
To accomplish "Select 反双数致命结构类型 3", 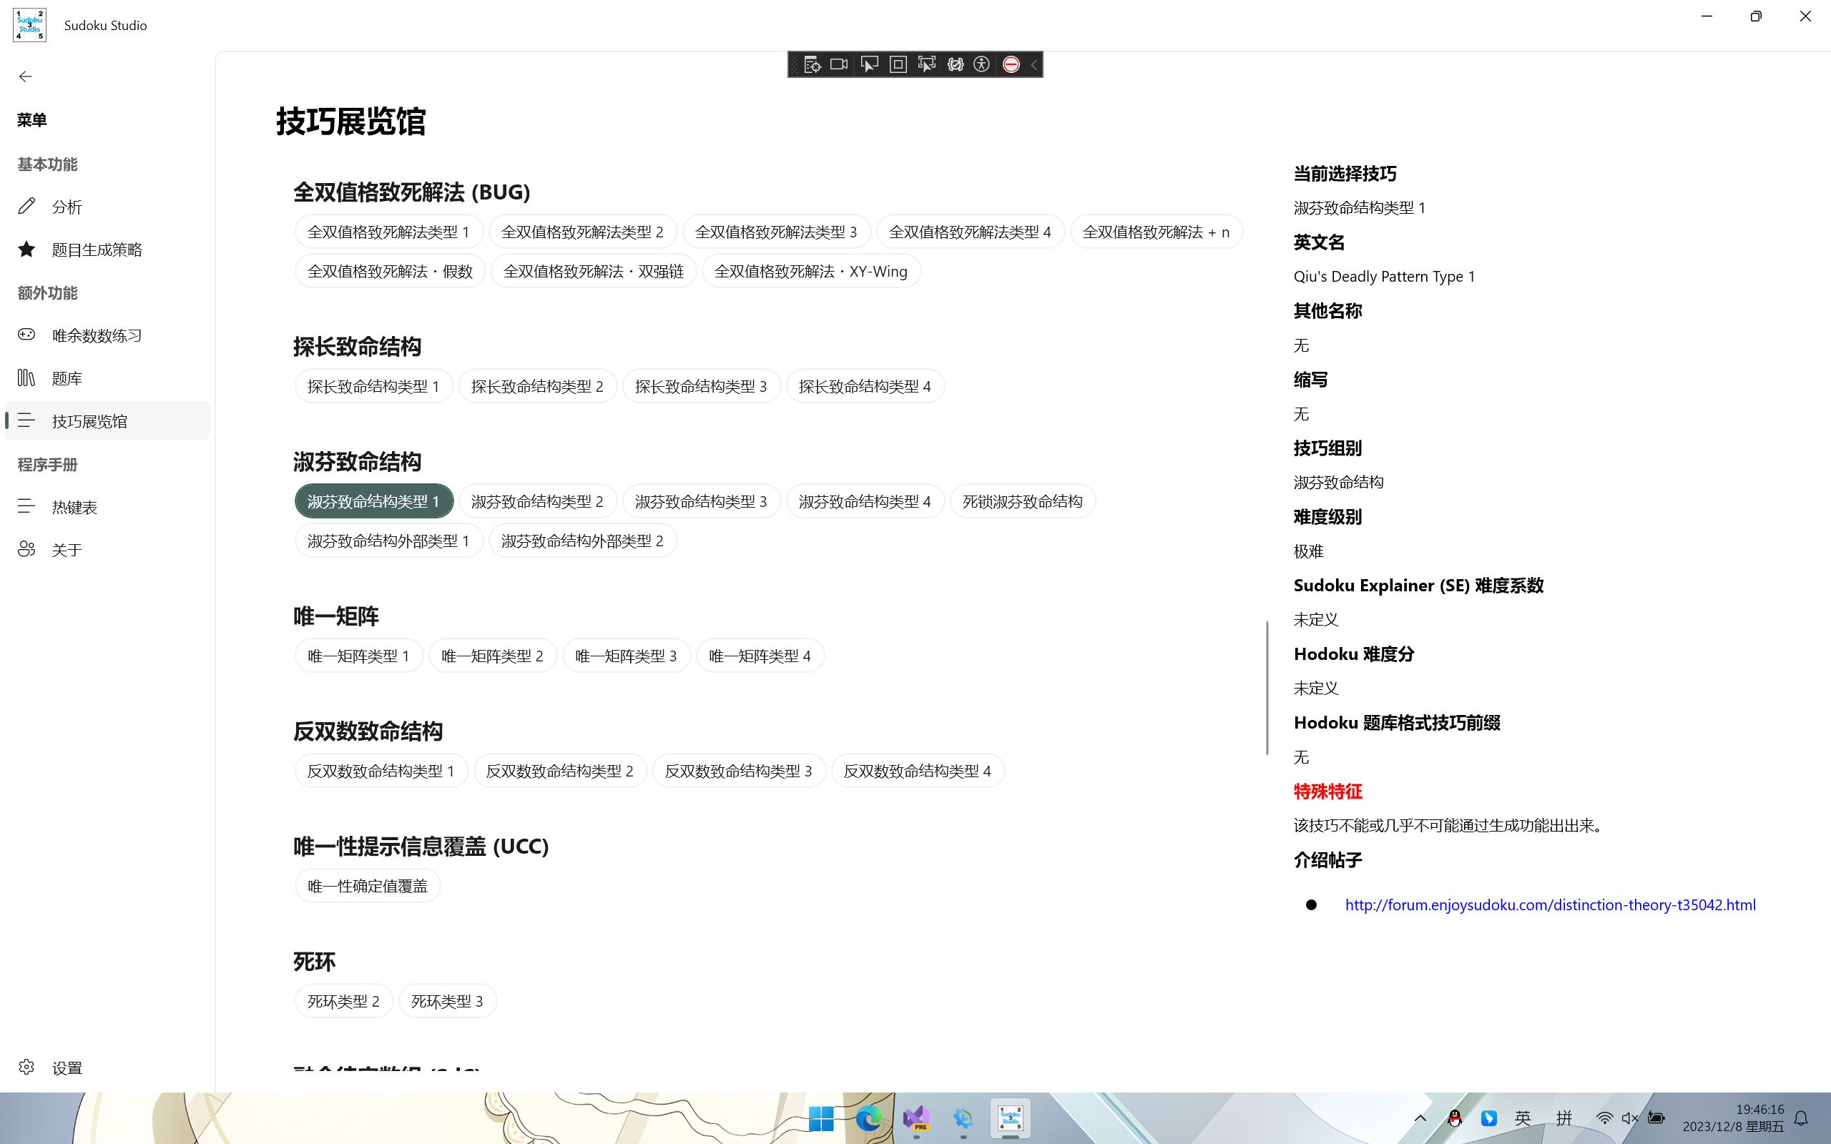I will [740, 770].
